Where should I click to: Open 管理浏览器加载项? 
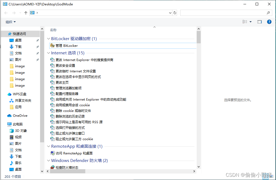click(69, 88)
